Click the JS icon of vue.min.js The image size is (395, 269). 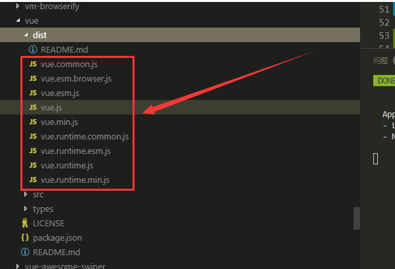pos(33,122)
